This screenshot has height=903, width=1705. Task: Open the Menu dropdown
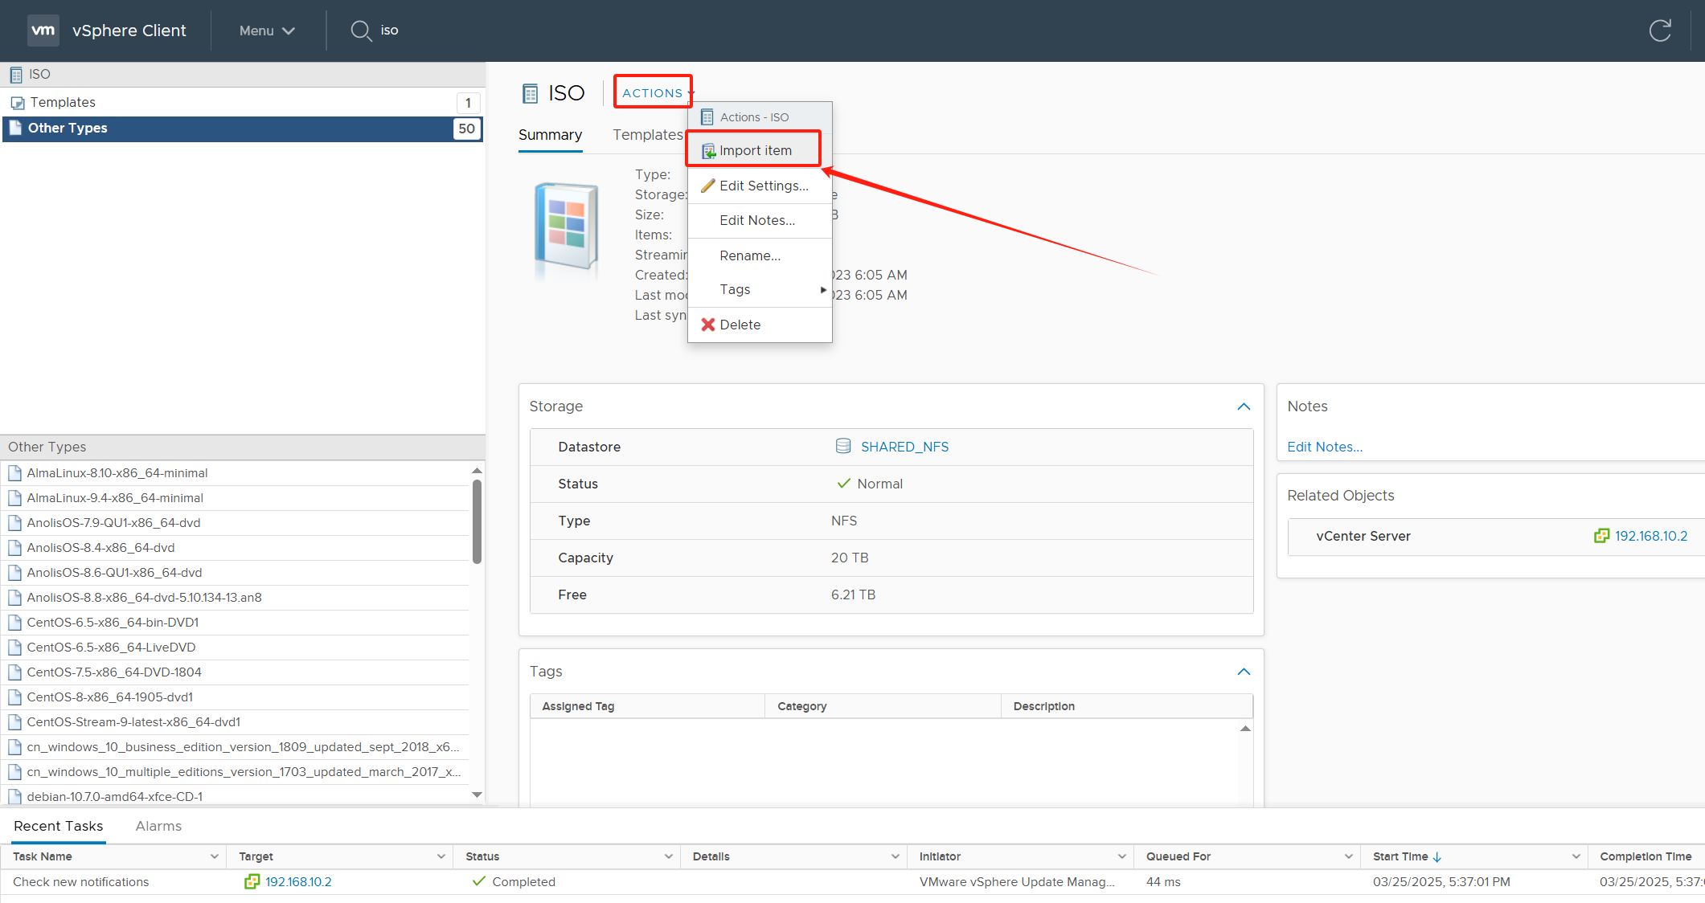[267, 31]
